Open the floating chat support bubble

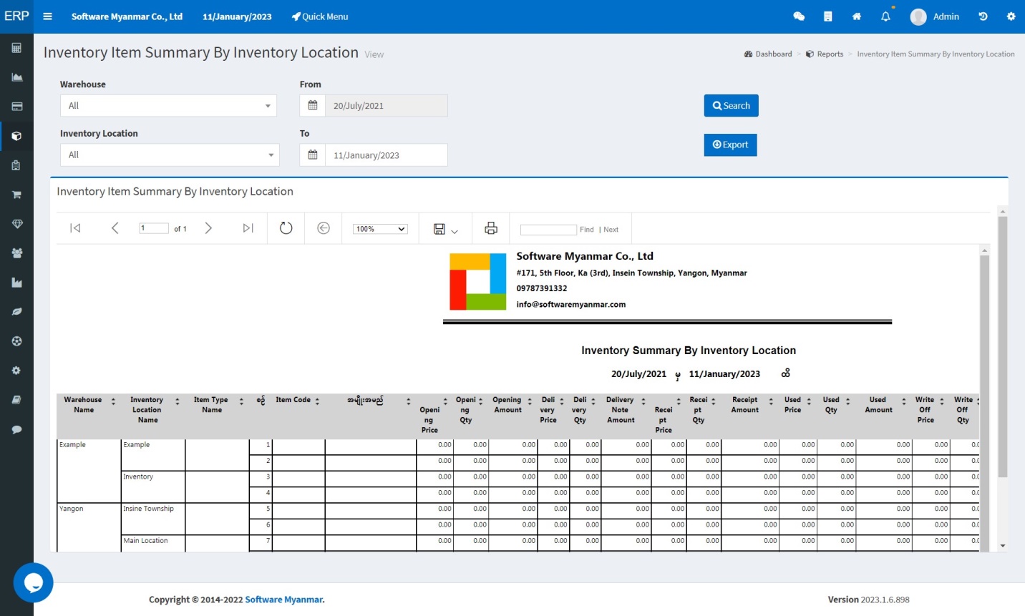click(33, 582)
